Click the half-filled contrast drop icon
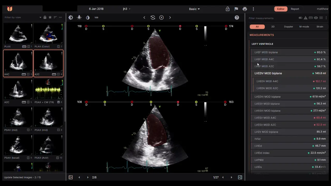Image resolution: width=331 pixels, height=186 pixels. [88, 18]
